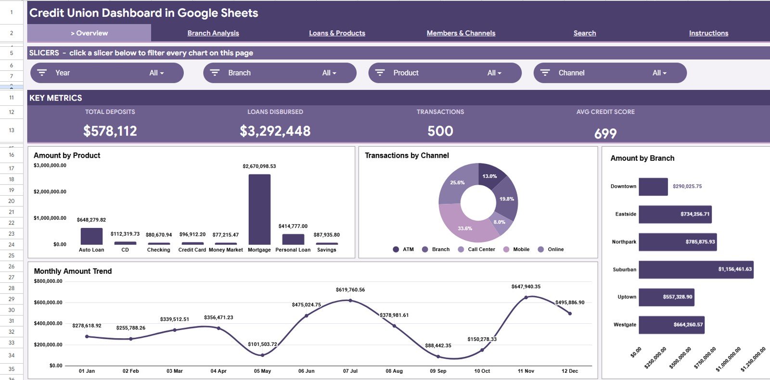Click the Money Market axis label
The width and height of the screenshot is (770, 380).
pyautogui.click(x=226, y=250)
